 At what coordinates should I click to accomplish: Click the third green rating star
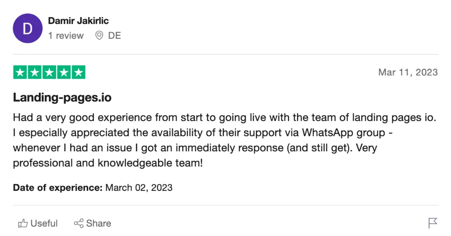49,72
